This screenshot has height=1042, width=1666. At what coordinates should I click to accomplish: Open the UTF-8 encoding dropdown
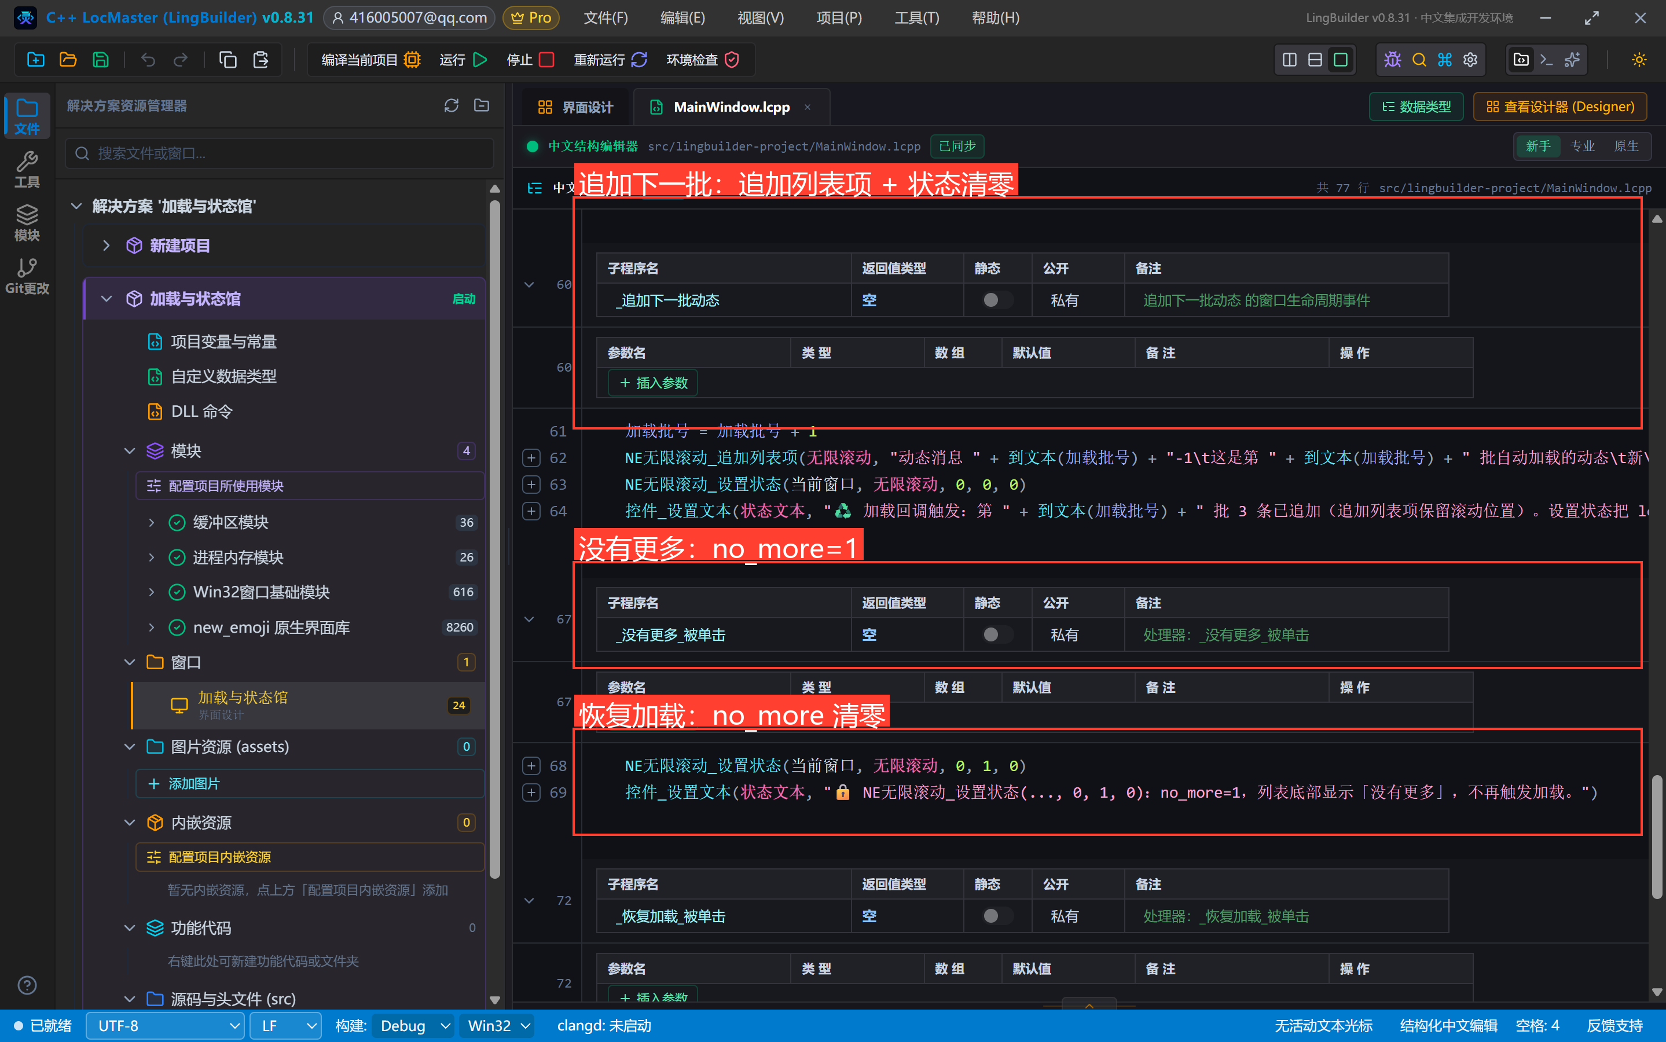click(x=164, y=1025)
